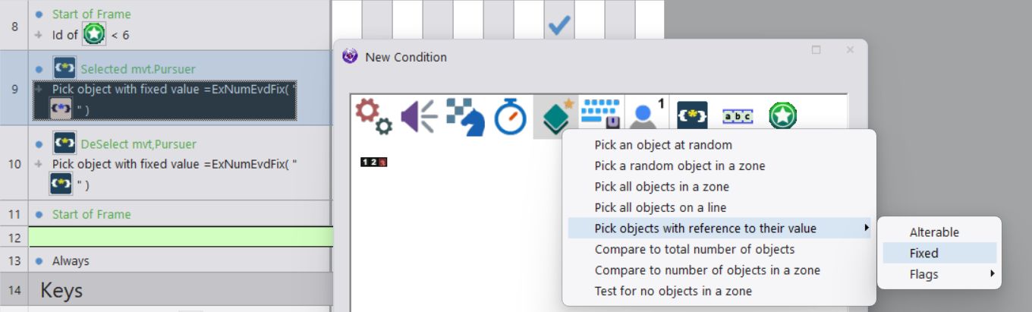The width and height of the screenshot is (1032, 312).
Task: Select the green star active object icon
Action: click(x=782, y=116)
